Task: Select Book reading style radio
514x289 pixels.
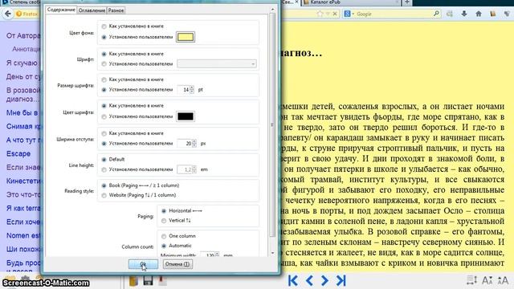Action: [x=104, y=185]
